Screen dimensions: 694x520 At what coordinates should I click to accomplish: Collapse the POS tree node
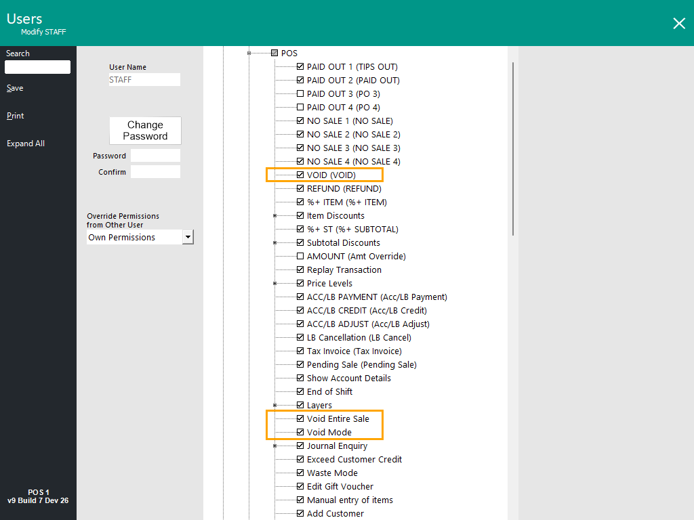coord(249,53)
